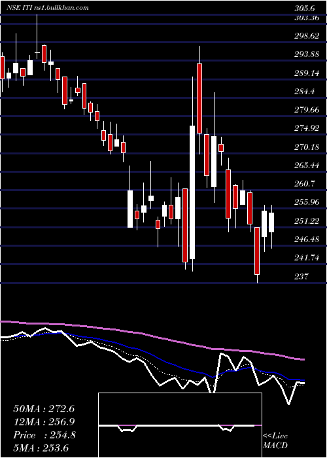
Task: Click the 284.4 price level label
Action: pyautogui.click(x=304, y=92)
